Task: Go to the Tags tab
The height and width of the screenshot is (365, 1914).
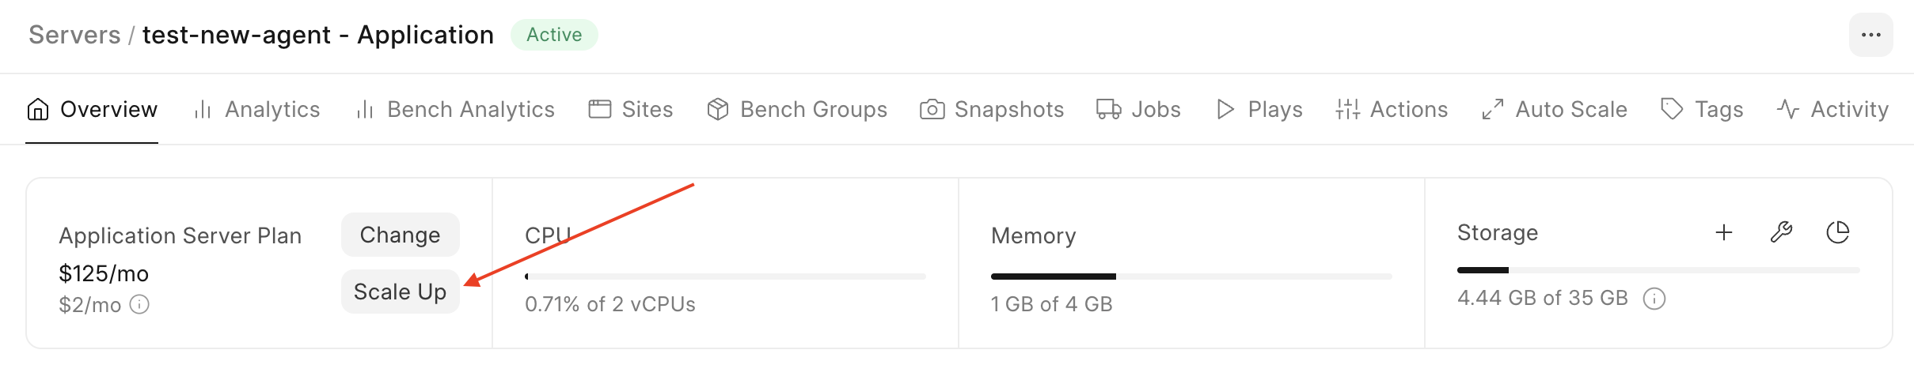Action: tap(1702, 109)
